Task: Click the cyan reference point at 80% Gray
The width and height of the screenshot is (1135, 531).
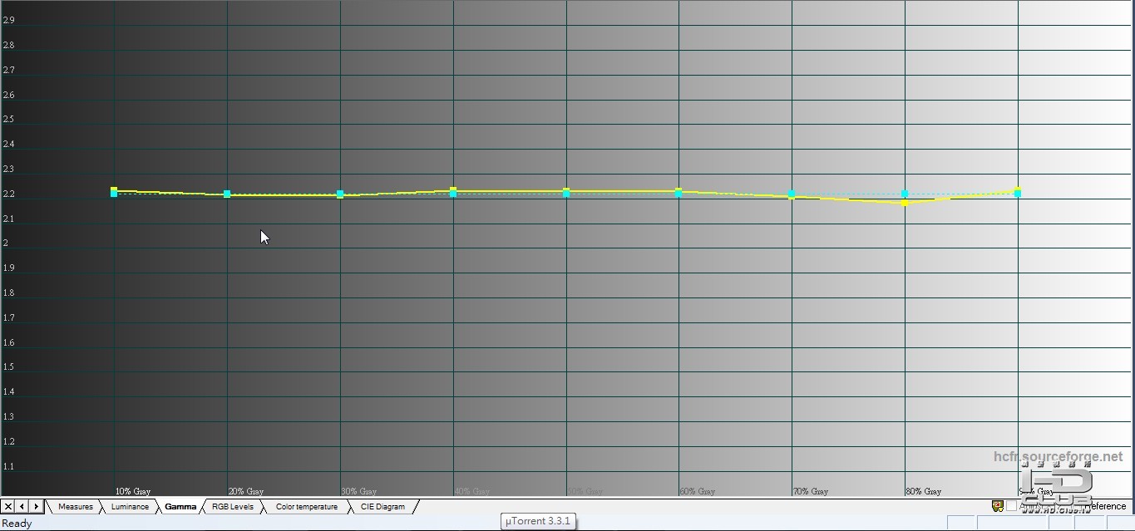Action: (x=905, y=194)
